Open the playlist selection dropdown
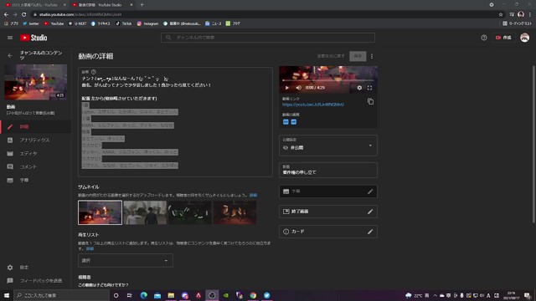 (126, 260)
